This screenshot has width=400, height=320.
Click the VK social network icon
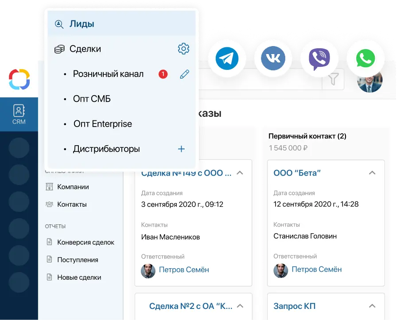(x=273, y=58)
